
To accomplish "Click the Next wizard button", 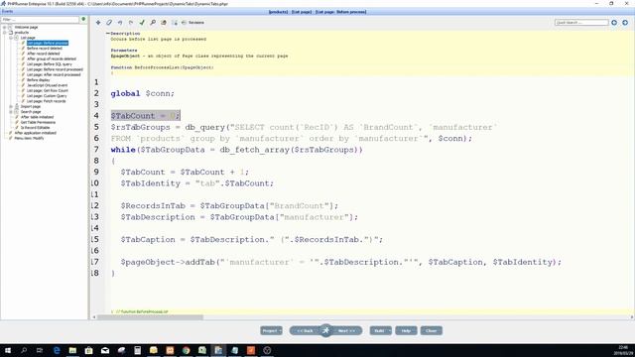I will [x=346, y=330].
